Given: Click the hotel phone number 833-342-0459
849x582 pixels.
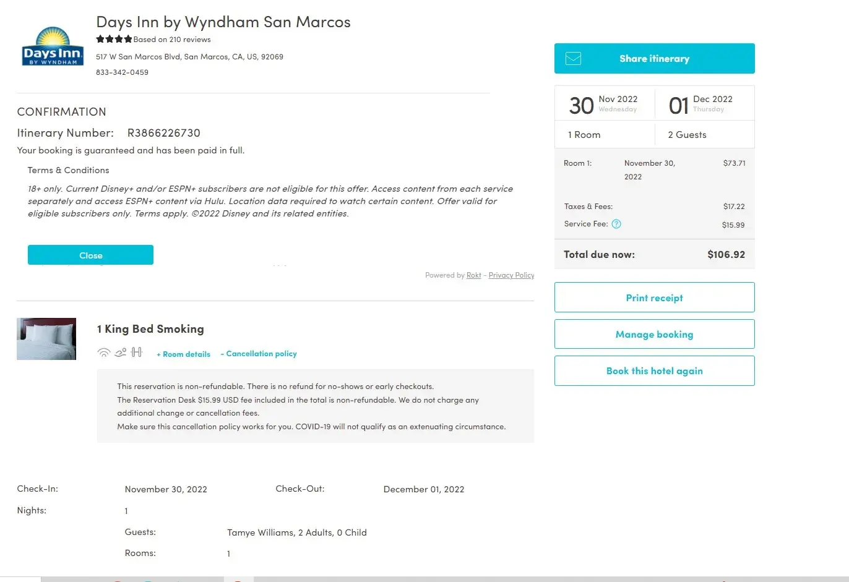Looking at the screenshot, I should point(122,72).
